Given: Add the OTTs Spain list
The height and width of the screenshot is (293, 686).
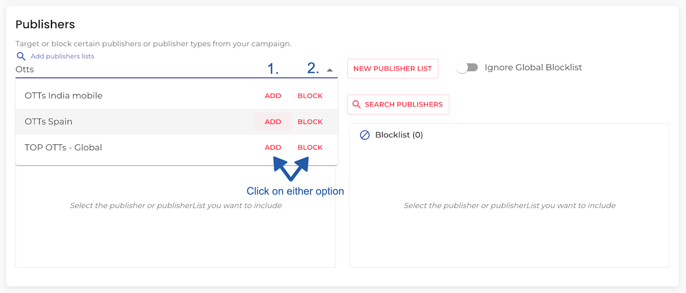Looking at the screenshot, I should (273, 122).
